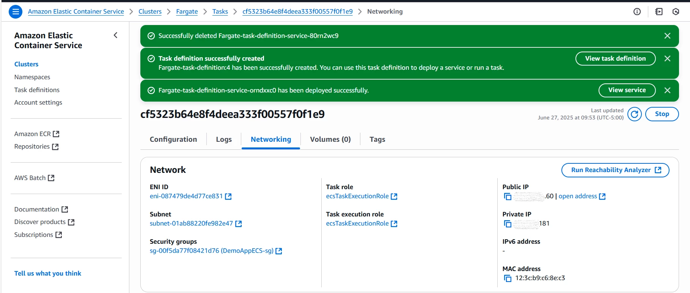Open Task execution role external link icon
This screenshot has height=293, width=690.
(394, 224)
